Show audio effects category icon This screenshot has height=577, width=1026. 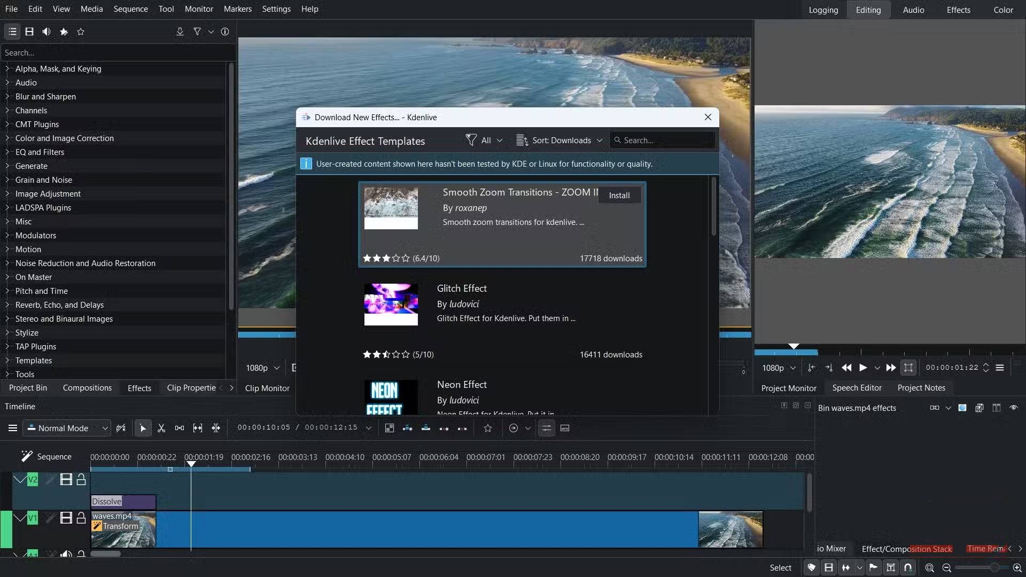point(46,32)
